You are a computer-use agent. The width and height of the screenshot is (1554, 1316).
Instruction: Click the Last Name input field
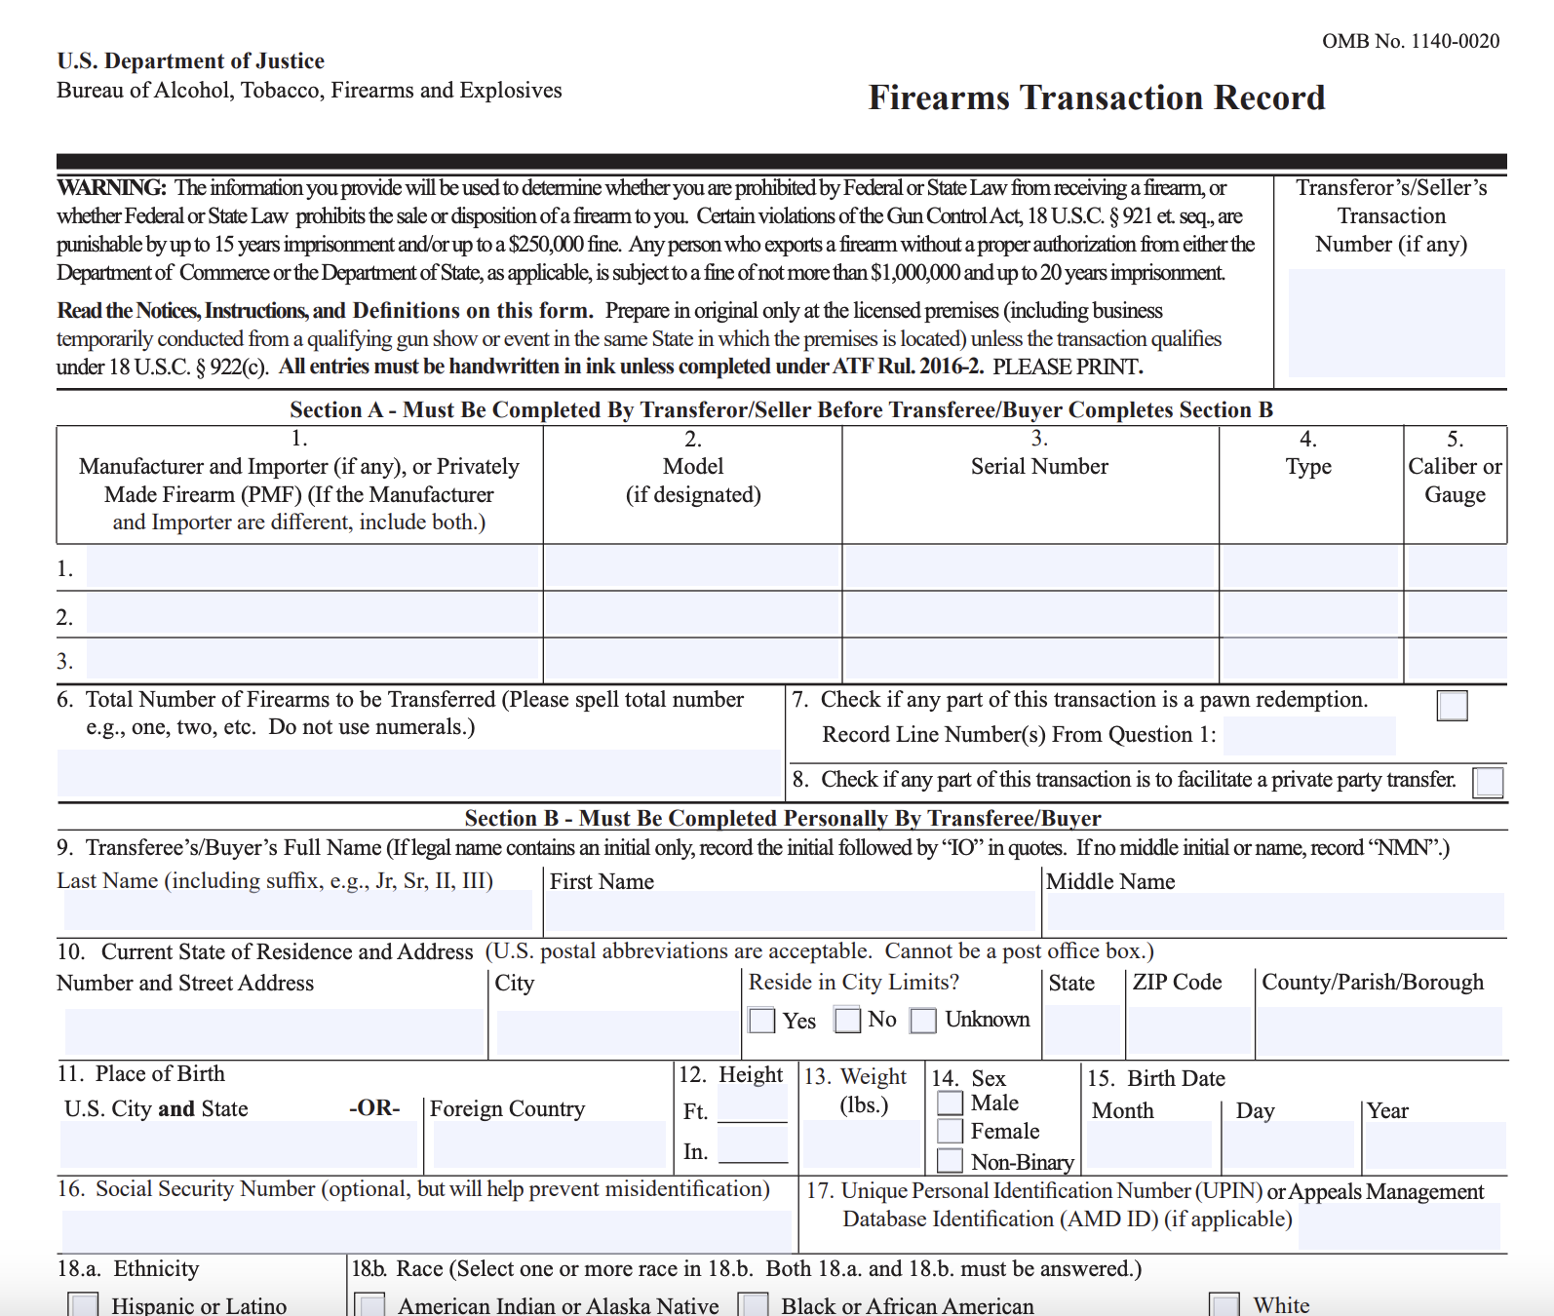298,911
